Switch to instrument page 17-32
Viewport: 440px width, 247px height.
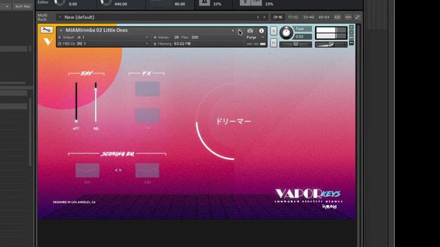point(293,17)
